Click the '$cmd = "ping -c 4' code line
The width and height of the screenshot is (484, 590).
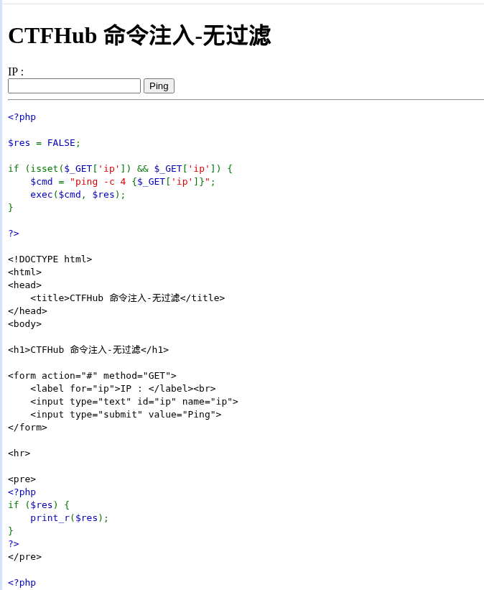pos(123,182)
